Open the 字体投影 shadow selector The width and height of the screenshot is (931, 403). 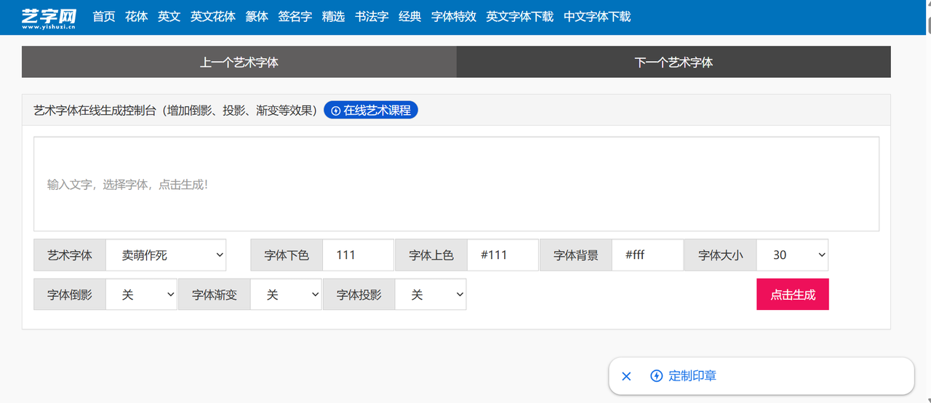(430, 295)
